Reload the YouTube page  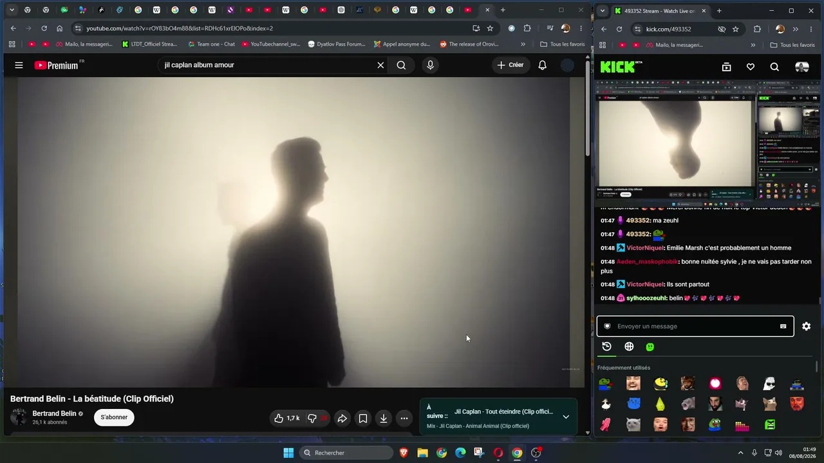pyautogui.click(x=44, y=28)
